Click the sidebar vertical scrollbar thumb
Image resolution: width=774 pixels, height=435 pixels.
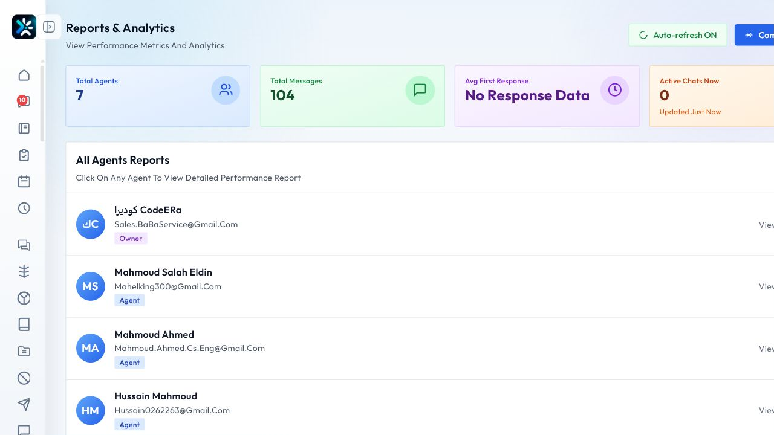42,103
